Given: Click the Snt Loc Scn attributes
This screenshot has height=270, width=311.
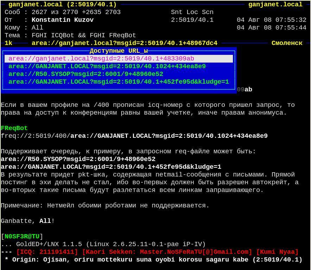Looking at the screenshot, I should coord(192,12).
